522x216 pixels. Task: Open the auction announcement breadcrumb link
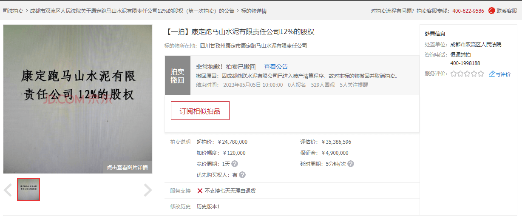click(132, 11)
